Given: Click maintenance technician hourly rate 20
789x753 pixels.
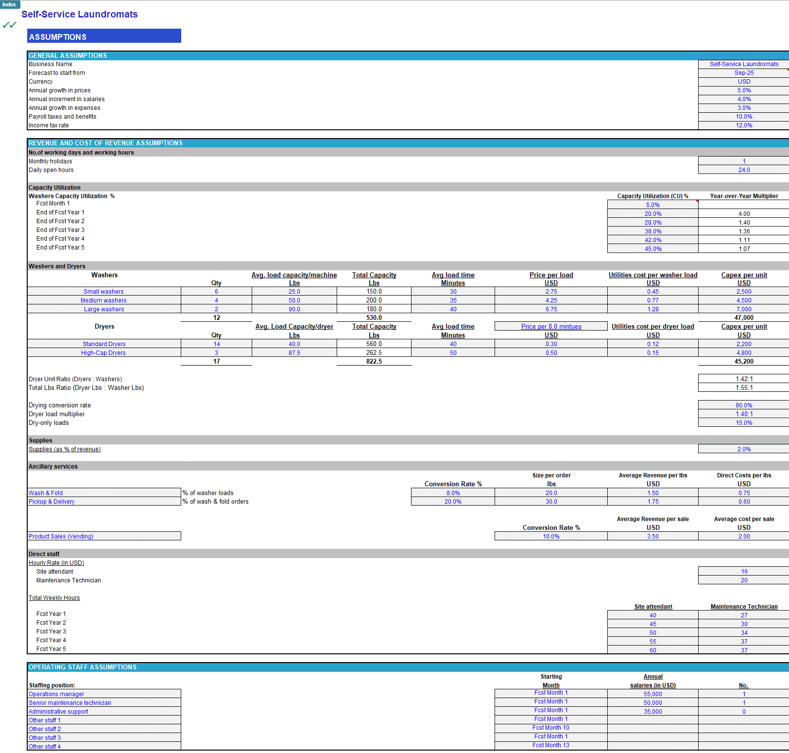Looking at the screenshot, I should (x=743, y=580).
